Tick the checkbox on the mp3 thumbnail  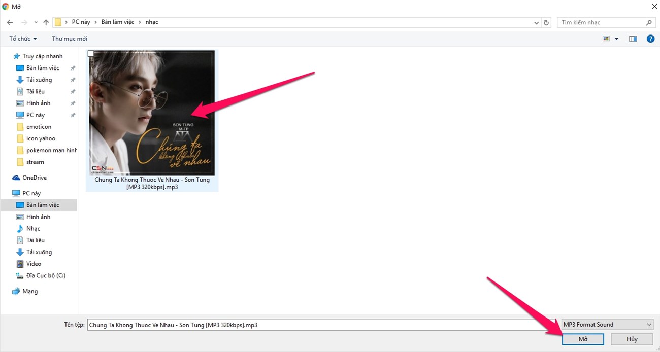coord(91,53)
